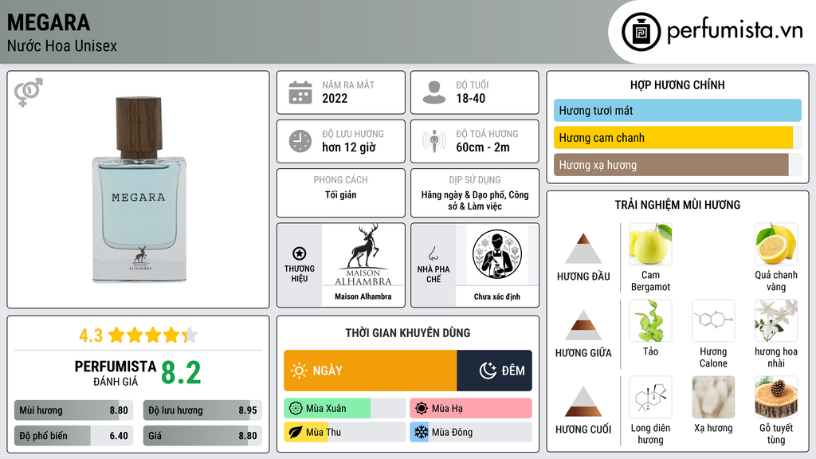
Task: Click the launch year value 2022
Action: pyautogui.click(x=335, y=98)
